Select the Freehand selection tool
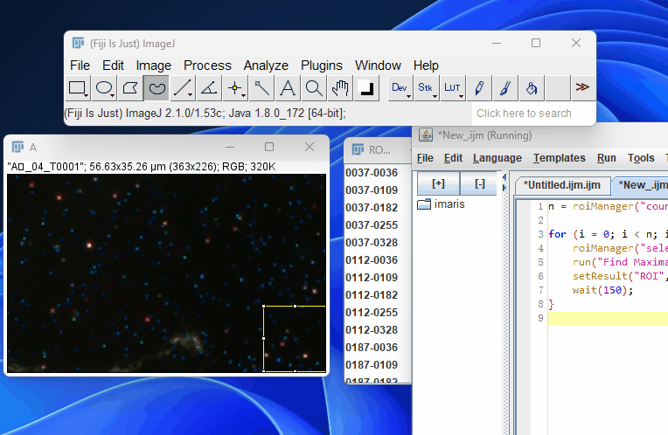This screenshot has height=435, width=668. [x=157, y=88]
